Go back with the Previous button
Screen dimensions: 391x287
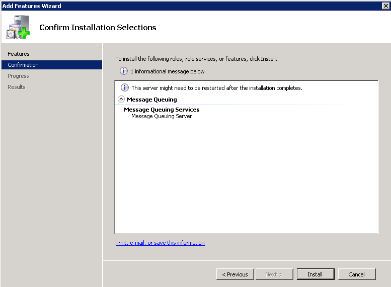tap(235, 274)
